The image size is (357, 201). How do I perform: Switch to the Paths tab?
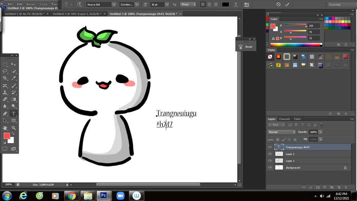[297, 119]
